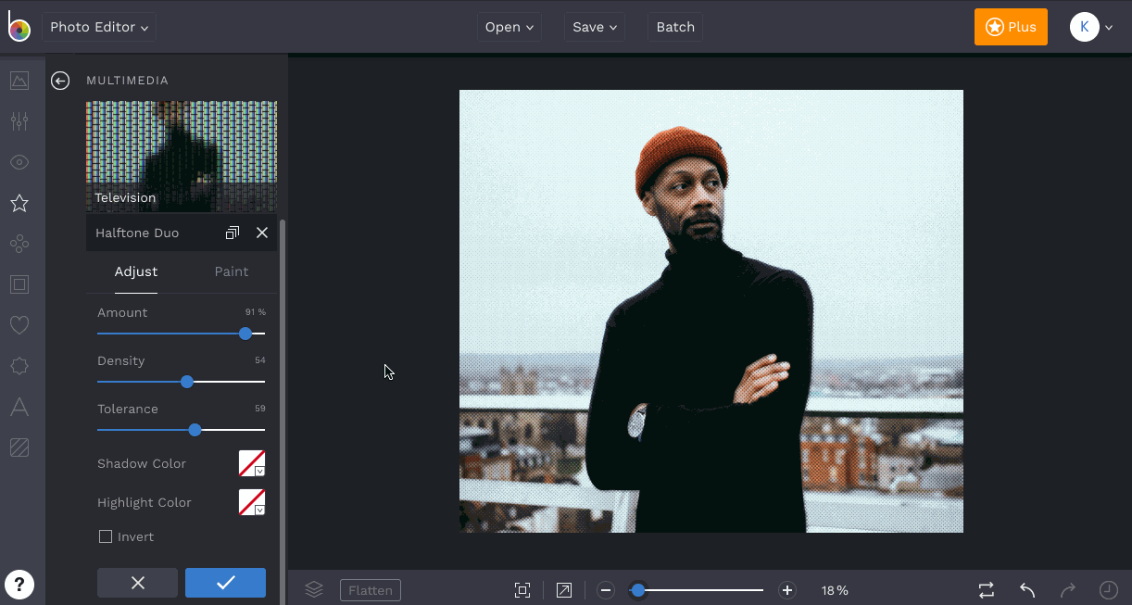Viewport: 1132px width, 605px height.
Task: Expand the Save menu
Action: click(x=595, y=27)
